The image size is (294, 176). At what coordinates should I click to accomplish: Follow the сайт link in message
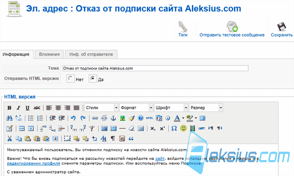tap(160, 158)
